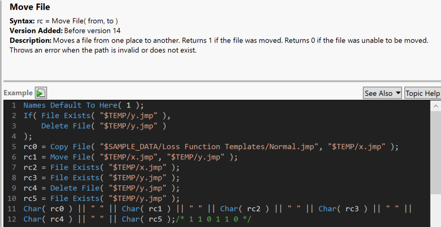Click the If keyword on line 2
The height and width of the screenshot is (227, 441).
[x=28, y=115]
